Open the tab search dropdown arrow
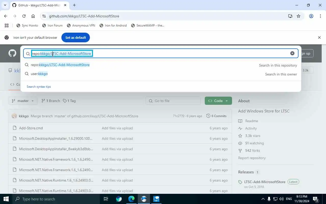The width and height of the screenshot is (326, 204). click(x=5, y=5)
